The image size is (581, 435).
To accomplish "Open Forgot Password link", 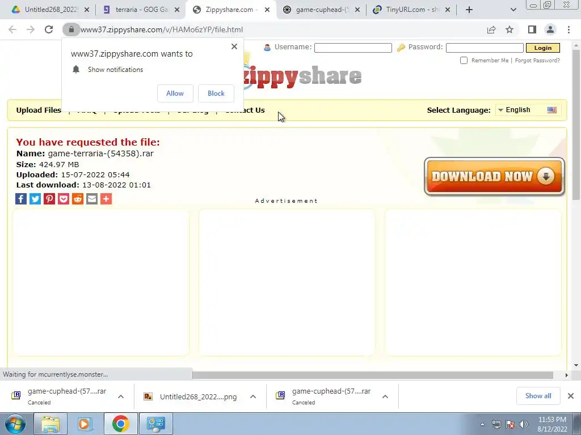I will 537,60.
